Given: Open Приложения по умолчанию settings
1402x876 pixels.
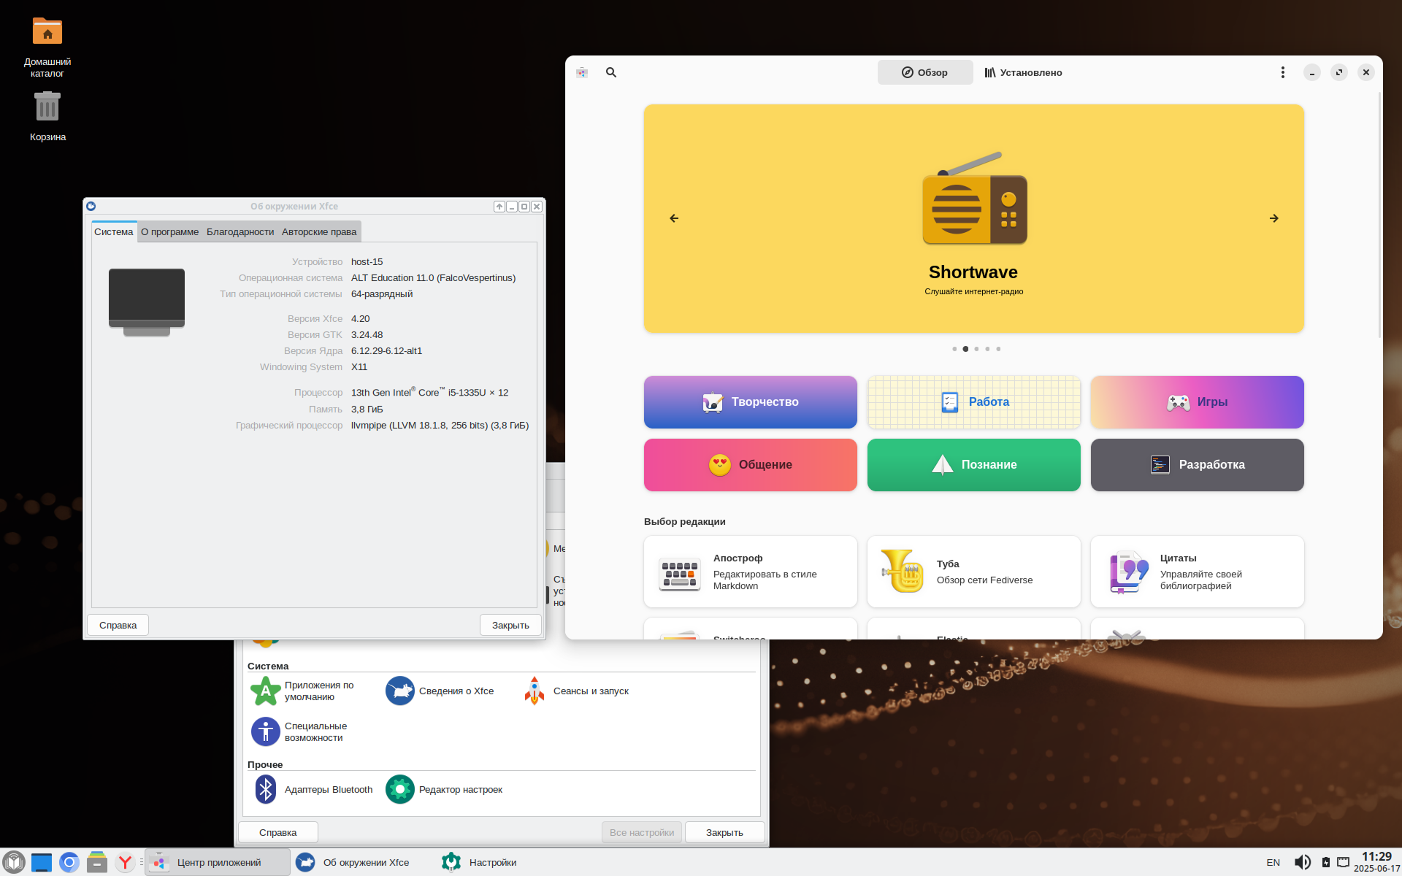Looking at the screenshot, I should (304, 691).
